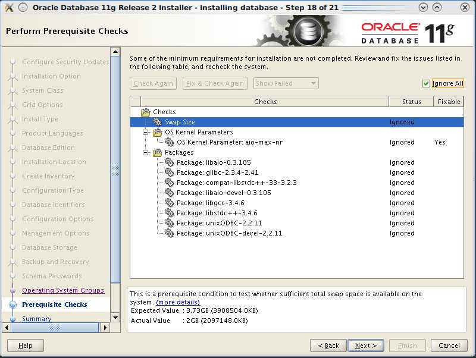Viewport: 476px width, 358px height.
Task: Open the more details link
Action: coord(178,302)
